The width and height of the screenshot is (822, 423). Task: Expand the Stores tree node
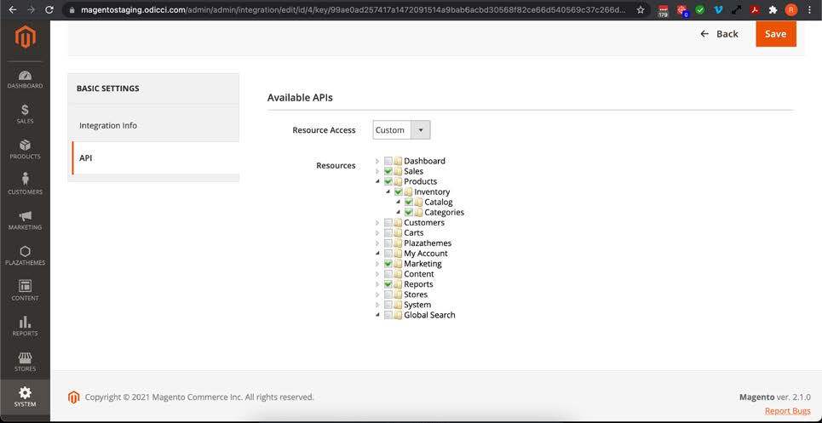(377, 294)
